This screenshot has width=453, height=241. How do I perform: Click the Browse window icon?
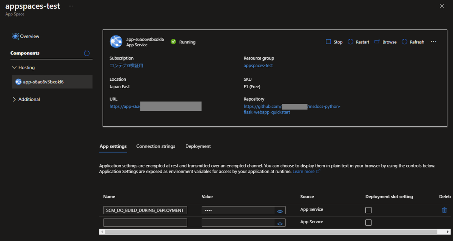tap(377, 42)
